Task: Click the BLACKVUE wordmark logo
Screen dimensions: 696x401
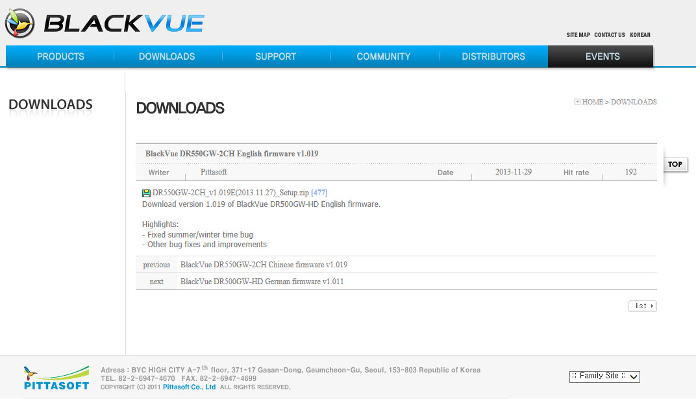Action: tap(124, 23)
